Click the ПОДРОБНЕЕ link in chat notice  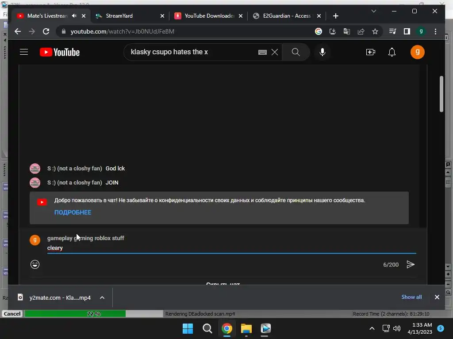coord(73,212)
